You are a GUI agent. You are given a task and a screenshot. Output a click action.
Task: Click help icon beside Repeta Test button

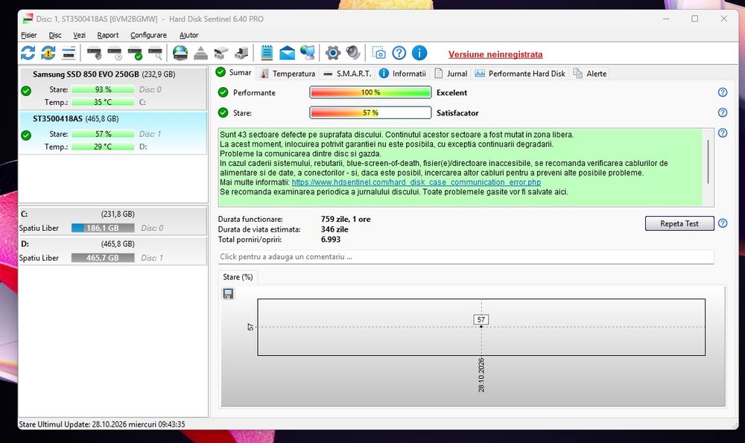coord(723,223)
